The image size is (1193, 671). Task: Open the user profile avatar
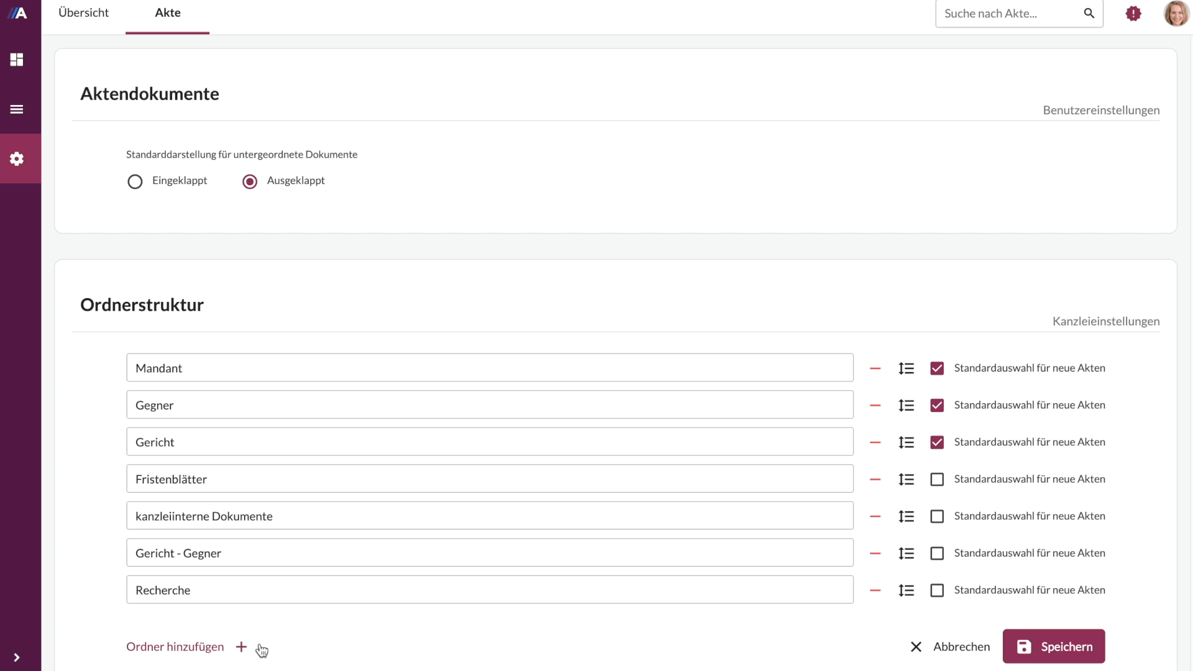tap(1176, 13)
